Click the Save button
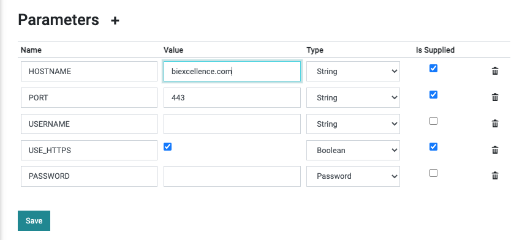The width and height of the screenshot is (522, 240). [34, 220]
